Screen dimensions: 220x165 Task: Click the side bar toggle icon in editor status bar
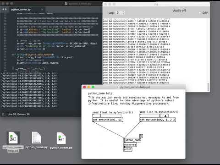pyautogui.click(x=4, y=114)
